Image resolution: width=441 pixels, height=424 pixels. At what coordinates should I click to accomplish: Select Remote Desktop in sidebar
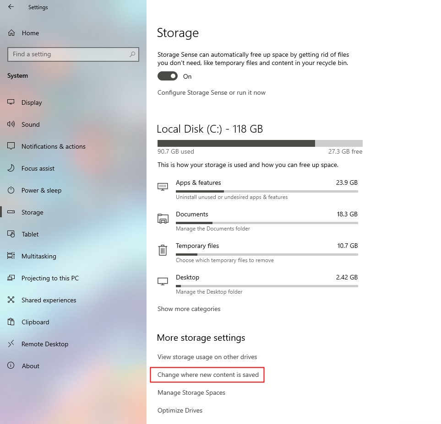pyautogui.click(x=45, y=344)
